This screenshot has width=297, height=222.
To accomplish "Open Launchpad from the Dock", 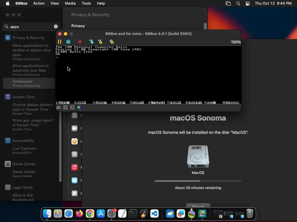I will [58, 214].
